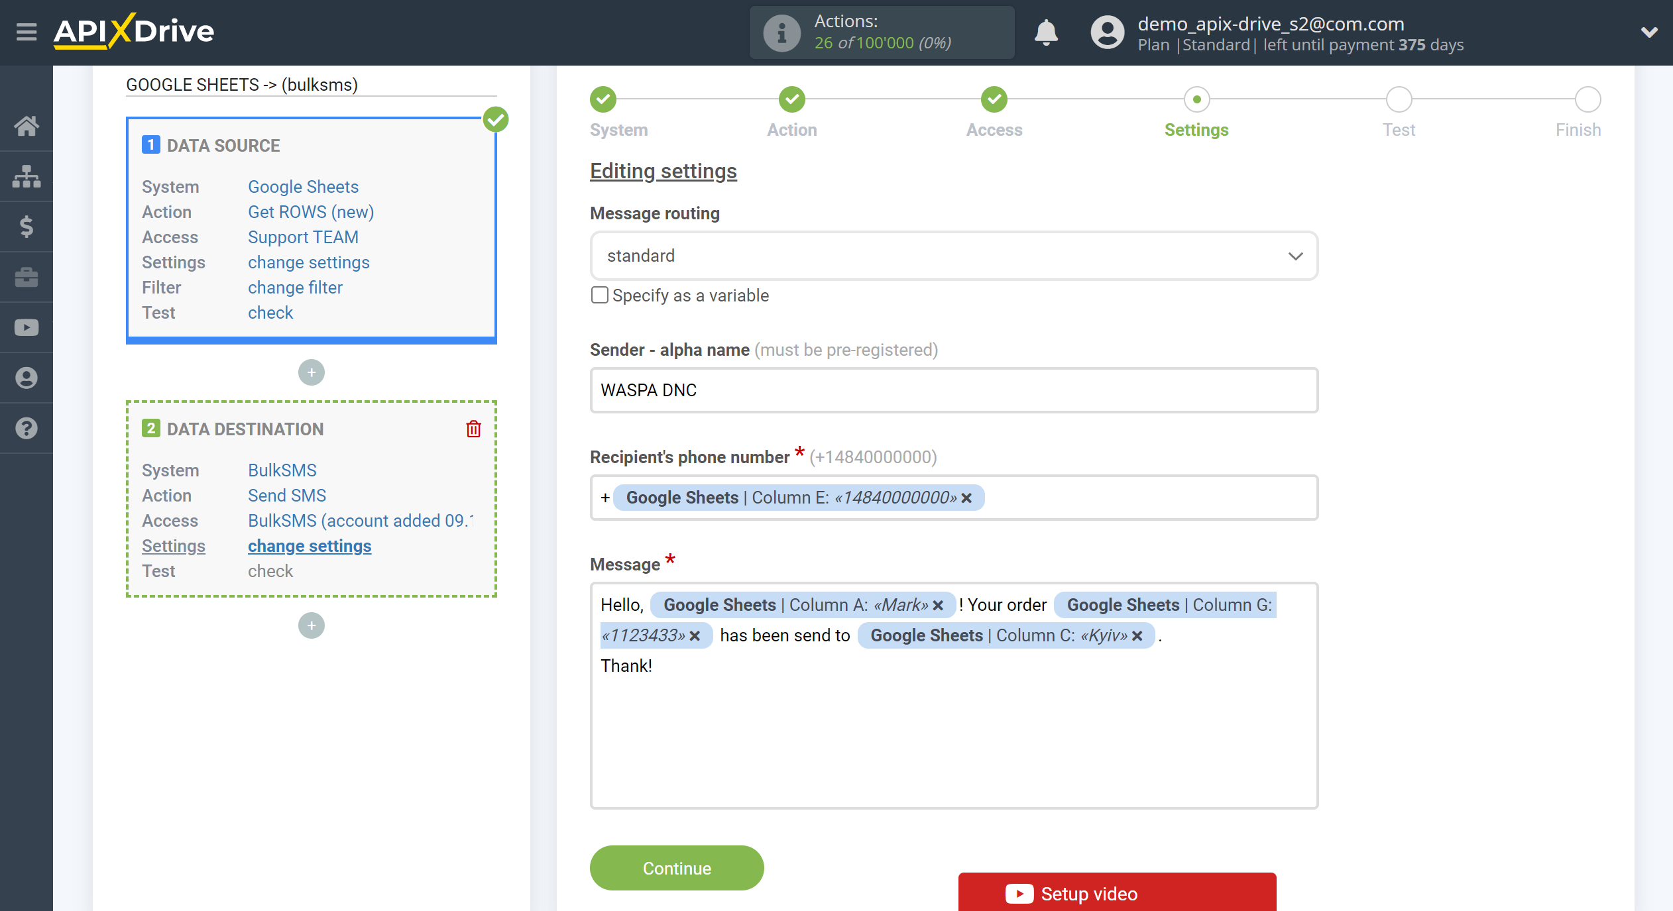Click the Actions counter 26 of 100'000
Screen dimensions: 1673x911
tap(882, 43)
